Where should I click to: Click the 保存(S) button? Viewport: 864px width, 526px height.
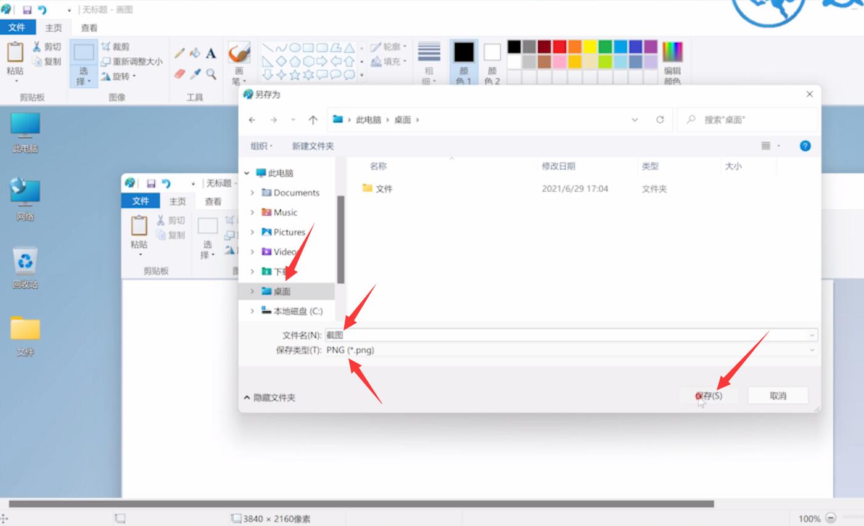(710, 396)
